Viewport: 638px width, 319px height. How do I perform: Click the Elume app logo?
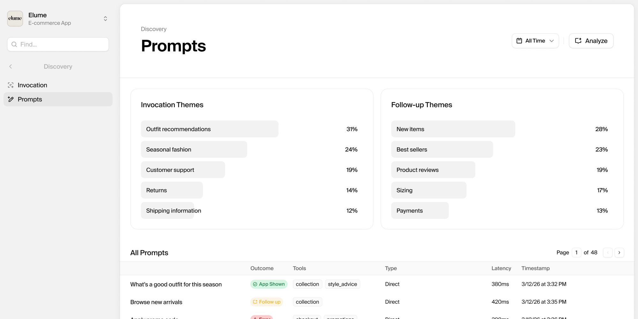pos(15,19)
